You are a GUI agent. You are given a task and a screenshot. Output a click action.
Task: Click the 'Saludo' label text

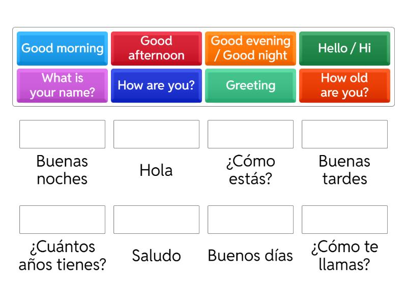tap(156, 256)
